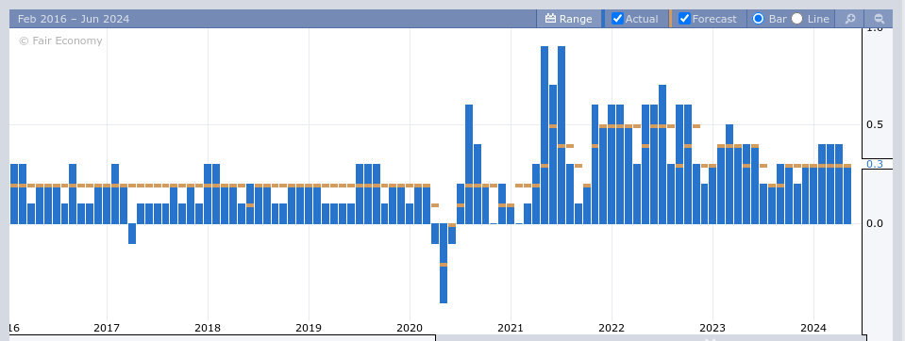This screenshot has width=905, height=341.
Task: Click the orange Forecast color indicator strip
Action: coord(670,19)
